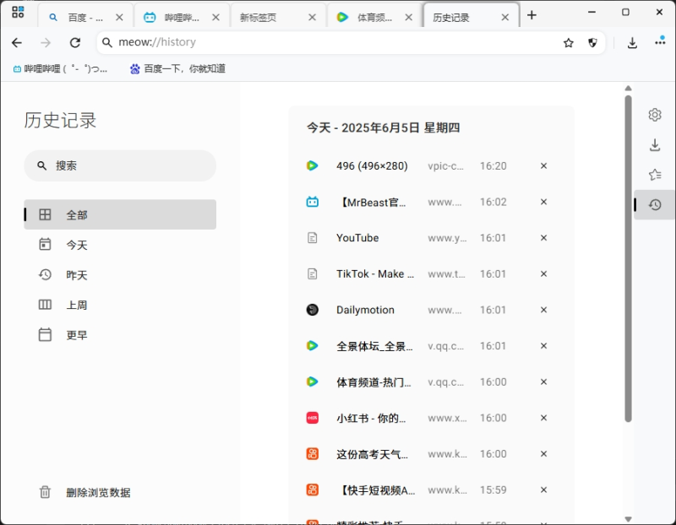Open the settings gear in right sidebar
This screenshot has height=525, width=676.
pyautogui.click(x=654, y=115)
